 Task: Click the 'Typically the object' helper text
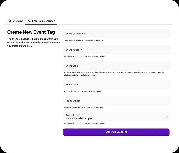[84, 40]
